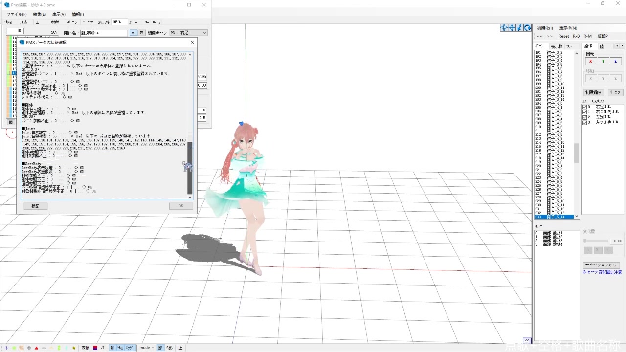Click the ←モーションから button
626x352 pixels.
pos(602,265)
